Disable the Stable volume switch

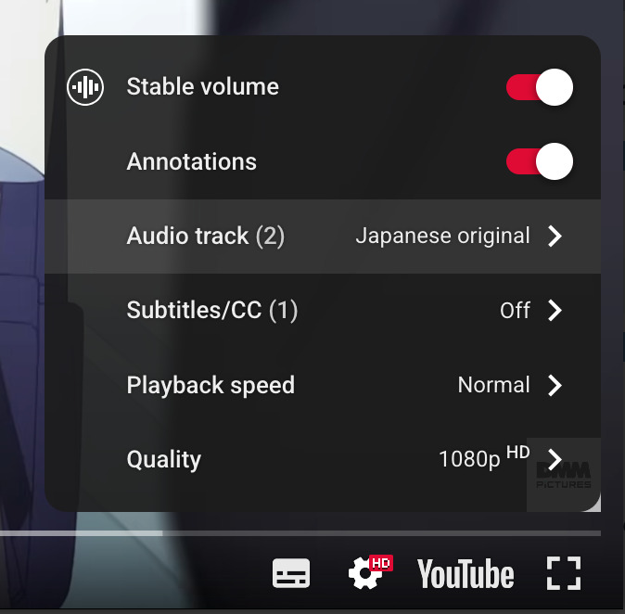[539, 88]
